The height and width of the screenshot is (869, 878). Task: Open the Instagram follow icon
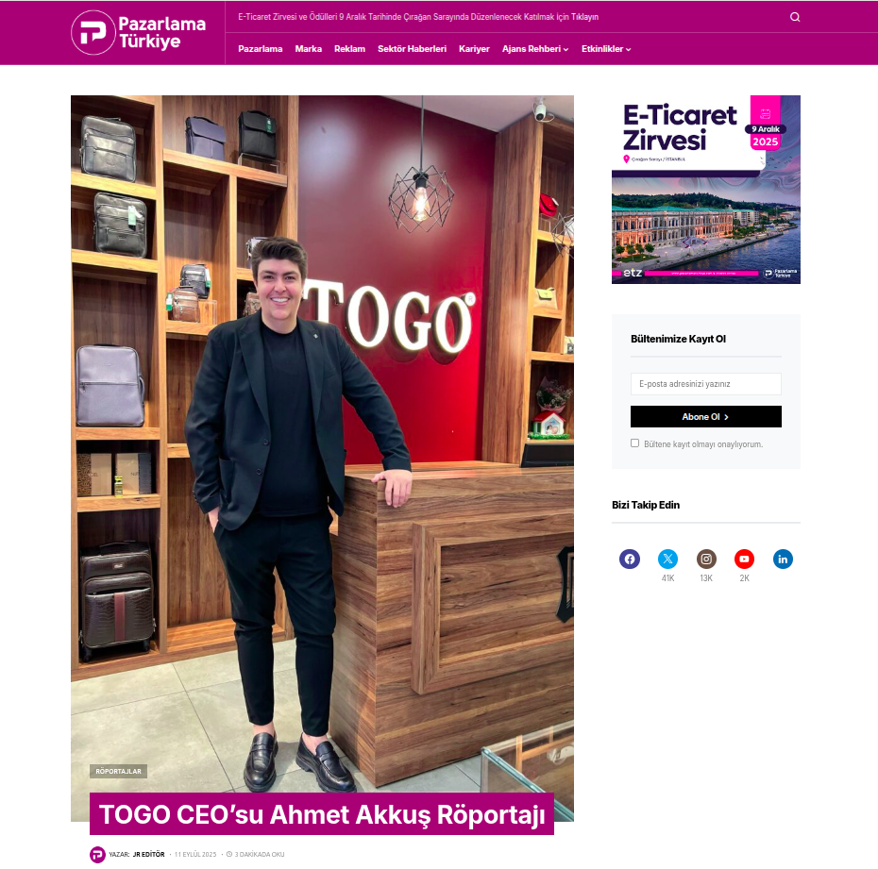click(x=706, y=559)
